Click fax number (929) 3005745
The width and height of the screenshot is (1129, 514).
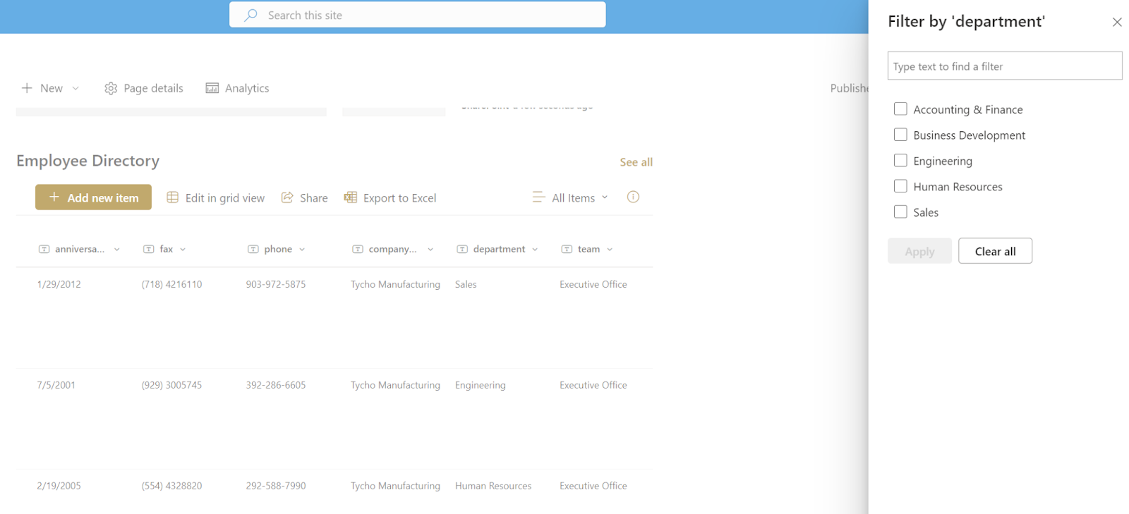pyautogui.click(x=171, y=385)
